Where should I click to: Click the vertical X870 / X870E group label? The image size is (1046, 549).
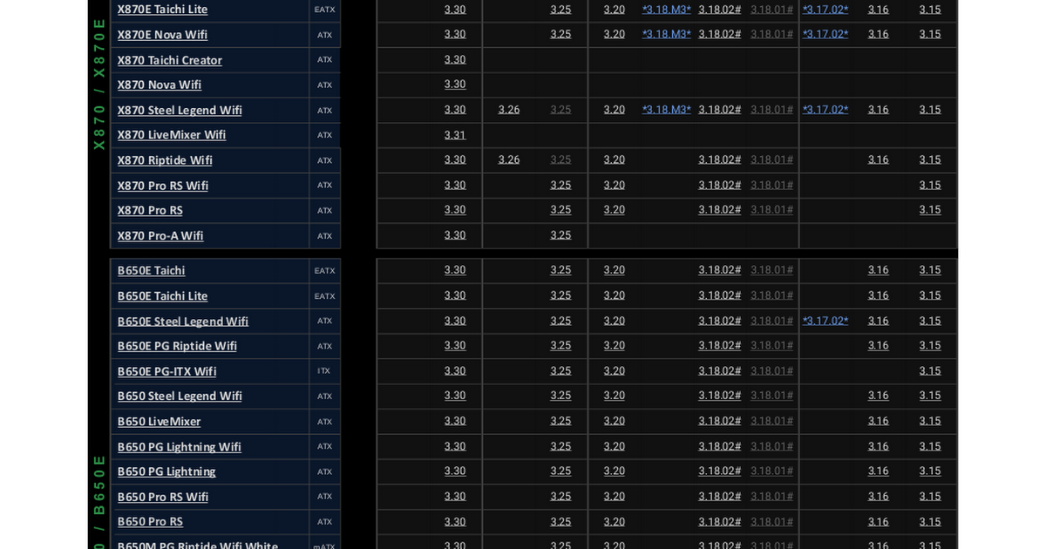tap(99, 84)
